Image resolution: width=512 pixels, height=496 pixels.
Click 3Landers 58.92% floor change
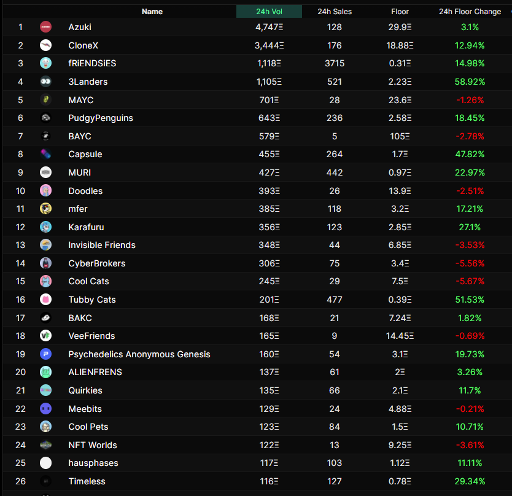pyautogui.click(x=470, y=81)
